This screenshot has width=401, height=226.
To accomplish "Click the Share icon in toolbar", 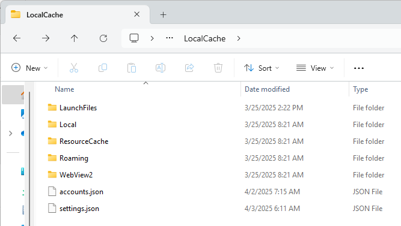I will (x=189, y=68).
